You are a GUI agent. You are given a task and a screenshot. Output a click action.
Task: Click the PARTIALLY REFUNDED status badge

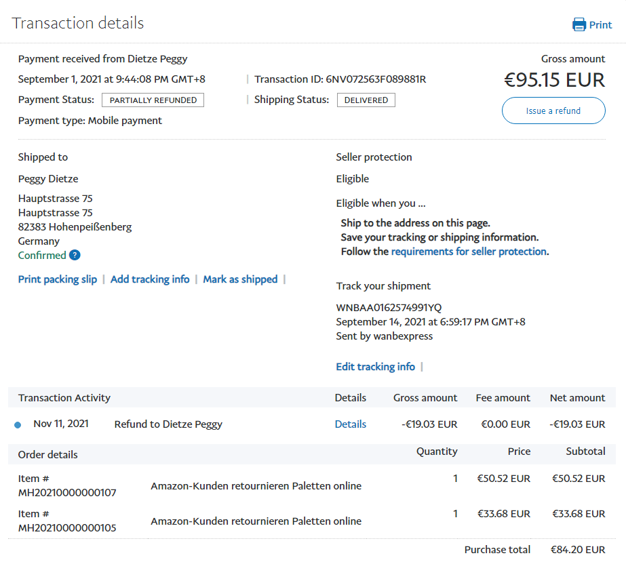click(153, 100)
